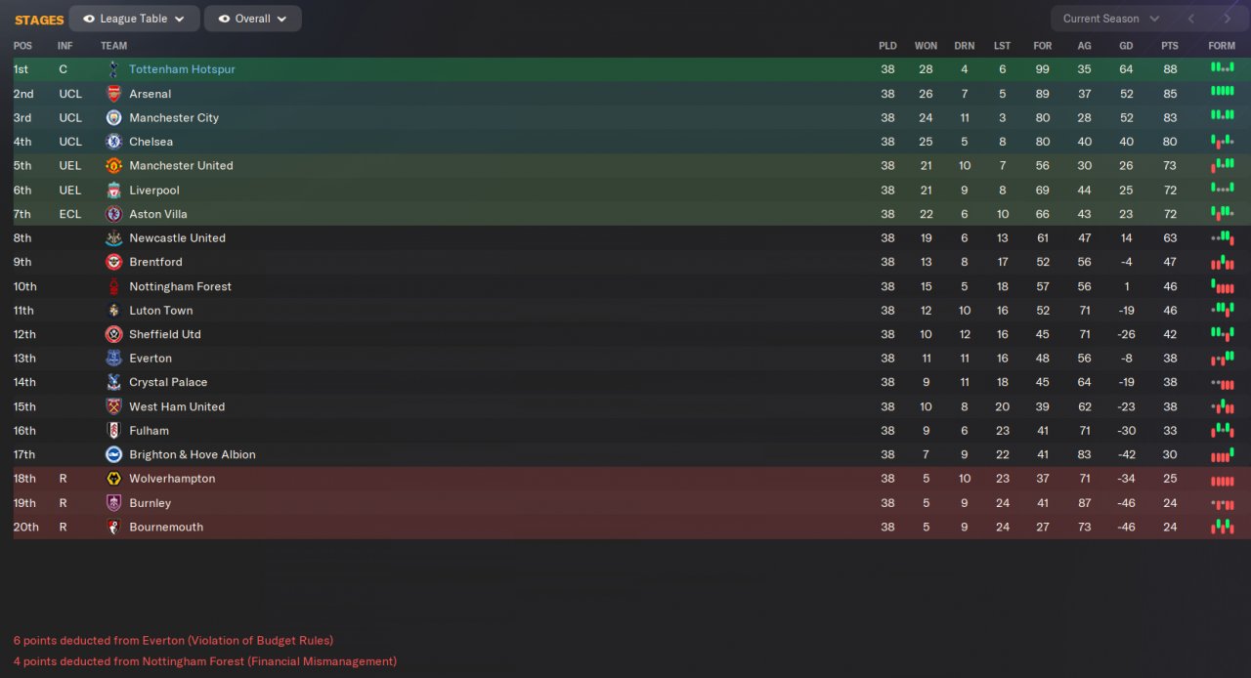The height and width of the screenshot is (678, 1251).
Task: Click the Brighton & Hove Albion badge
Action: click(113, 454)
